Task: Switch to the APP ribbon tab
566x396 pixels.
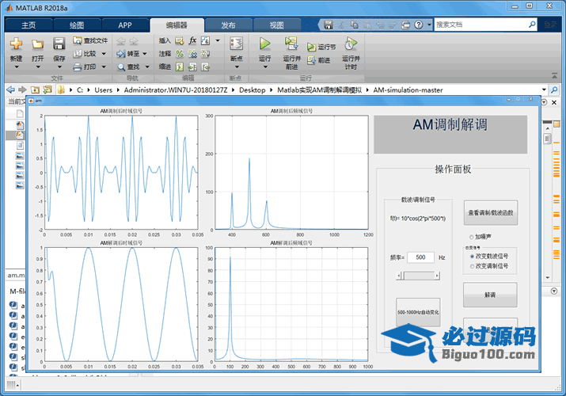Action: click(125, 25)
